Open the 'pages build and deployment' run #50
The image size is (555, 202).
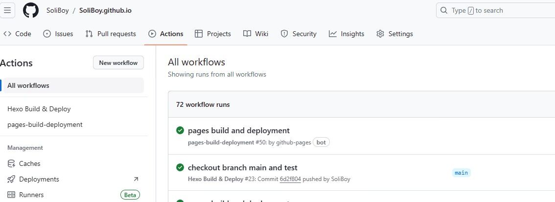click(x=238, y=131)
